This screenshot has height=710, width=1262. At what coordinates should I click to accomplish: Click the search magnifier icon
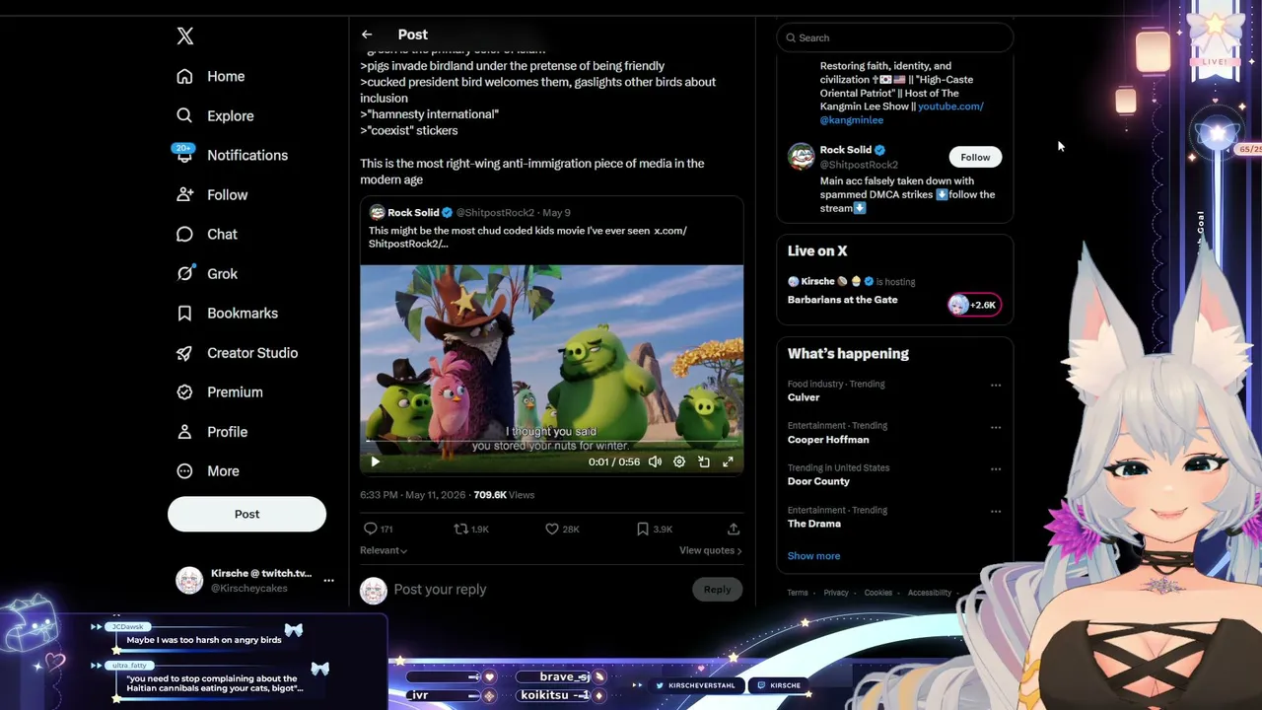coord(791,37)
